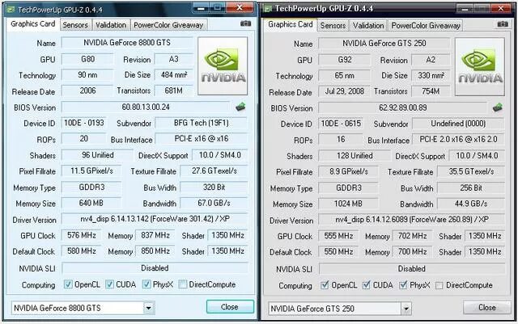Select Graphics Card tab in the 8800 GTS window
518x324 pixels.
point(32,23)
